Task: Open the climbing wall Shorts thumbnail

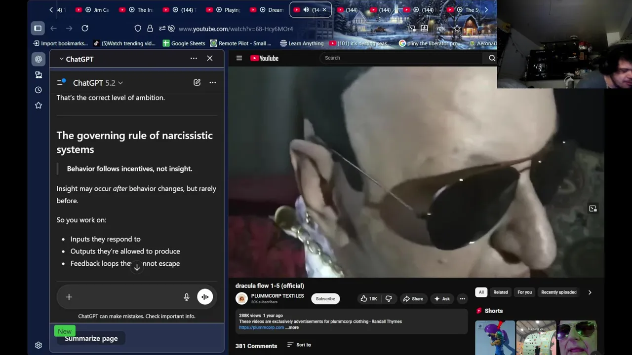Action: click(x=536, y=338)
